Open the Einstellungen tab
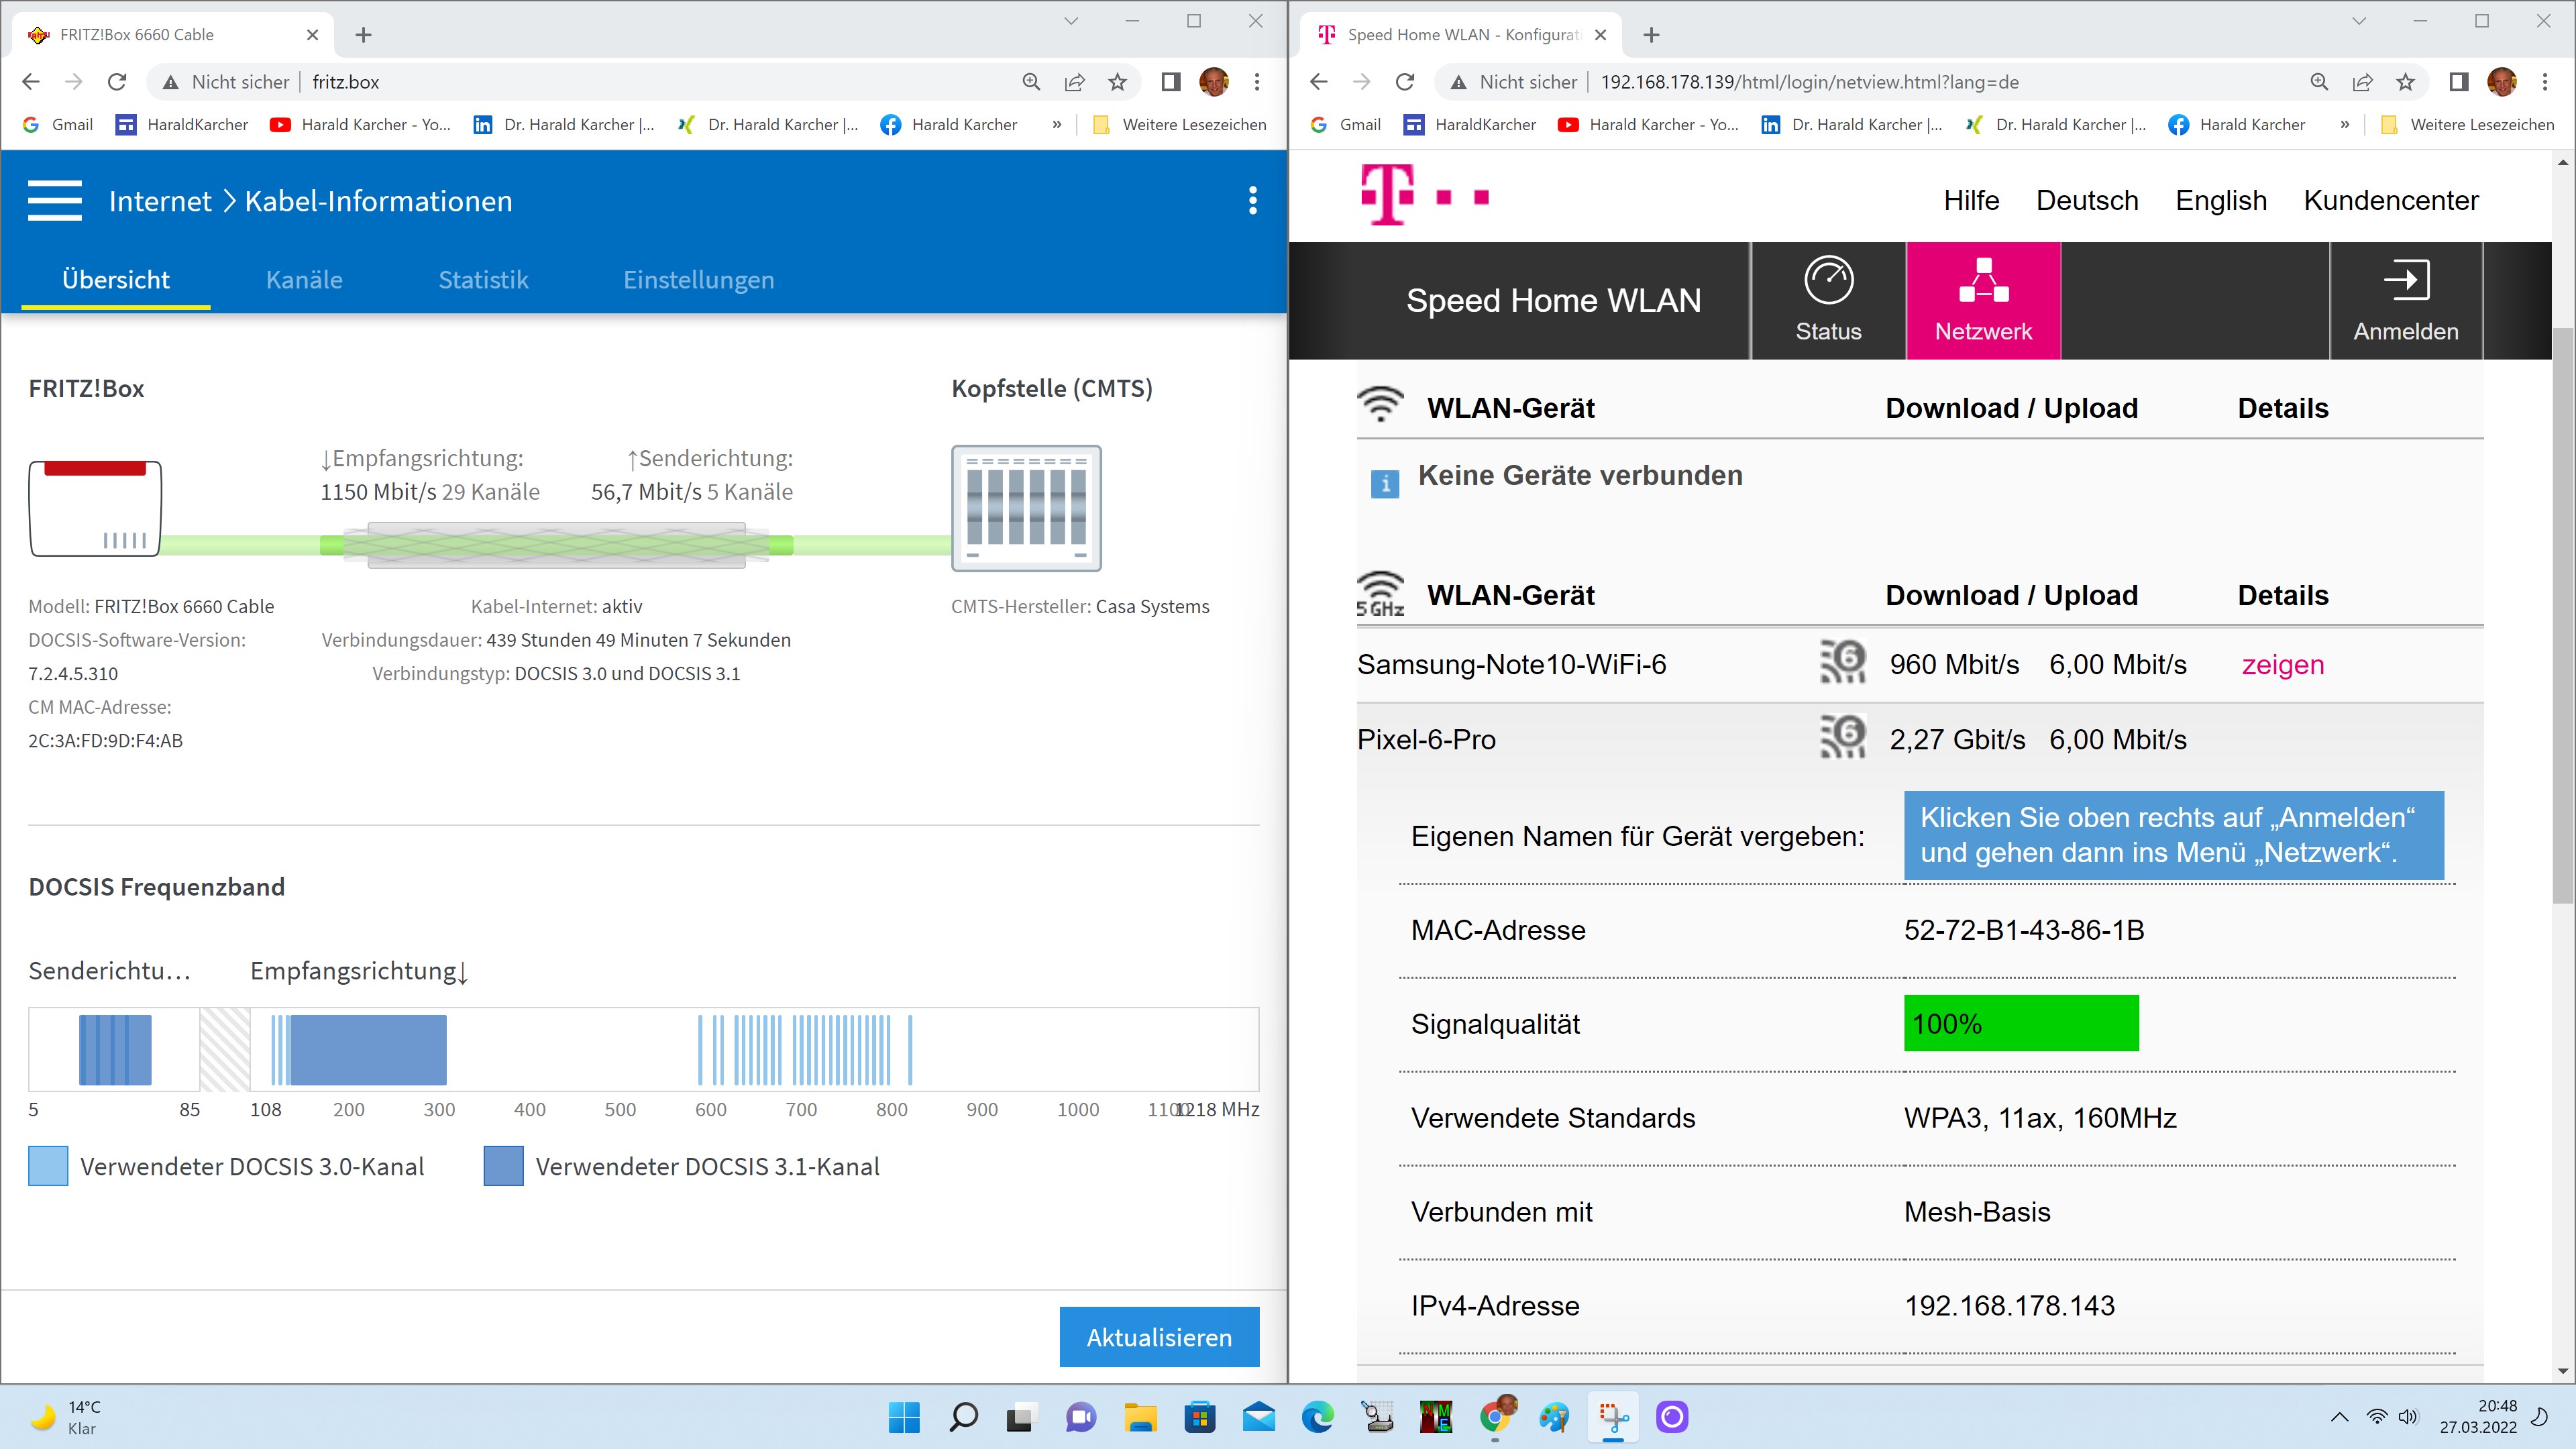This screenshot has width=2576, height=1449. pyautogui.click(x=698, y=280)
